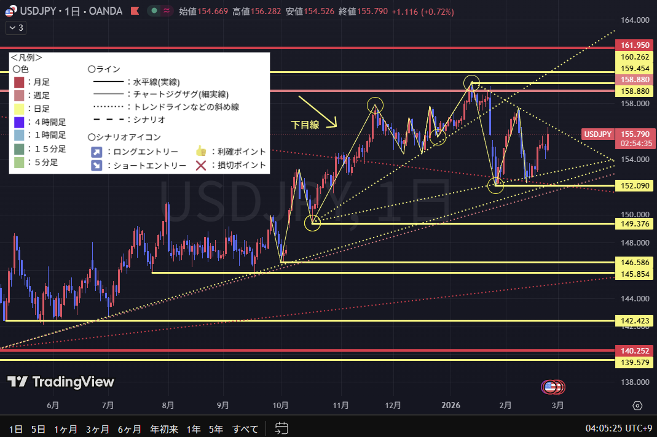Select the 6ヶ月 time range
Image resolution: width=657 pixels, height=437 pixels.
pos(129,428)
